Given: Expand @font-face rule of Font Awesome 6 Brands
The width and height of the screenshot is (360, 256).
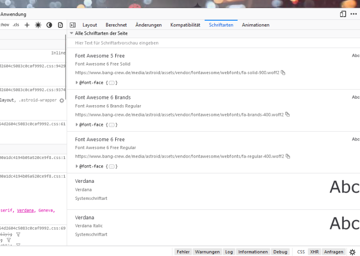Looking at the screenshot, I should 76,125.
